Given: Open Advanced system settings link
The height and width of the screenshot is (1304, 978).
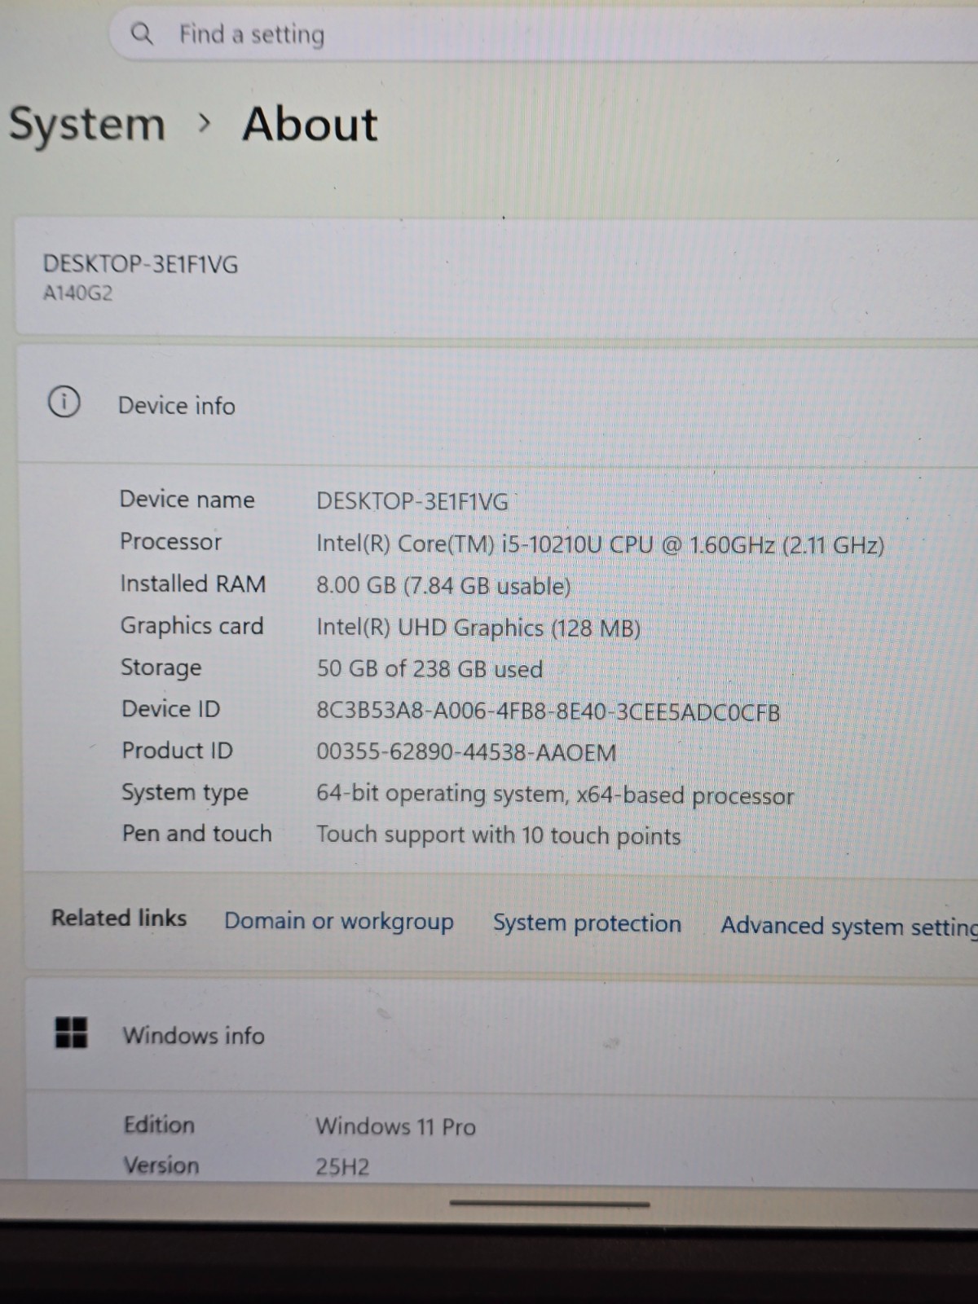Looking at the screenshot, I should (849, 926).
